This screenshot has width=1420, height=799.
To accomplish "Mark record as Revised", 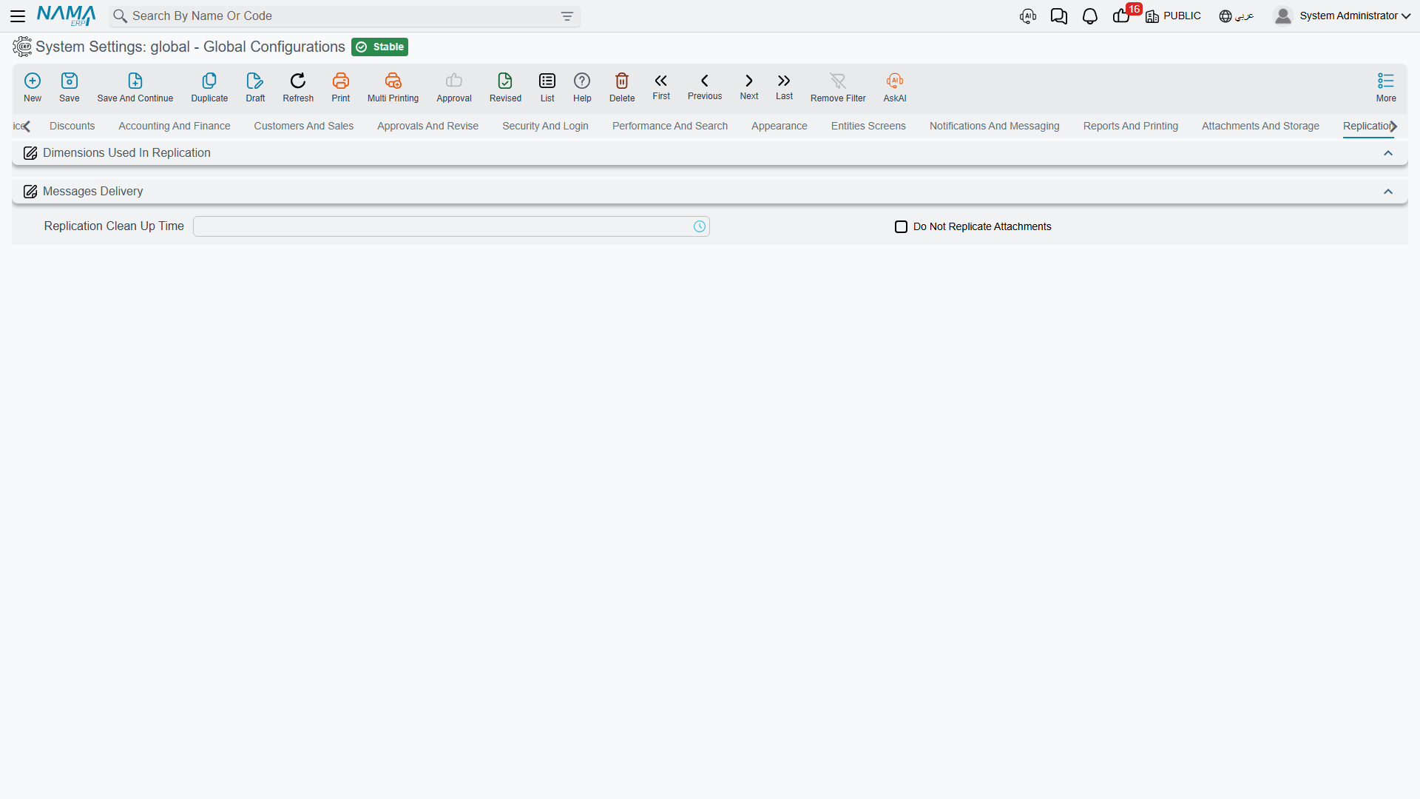I will [505, 87].
